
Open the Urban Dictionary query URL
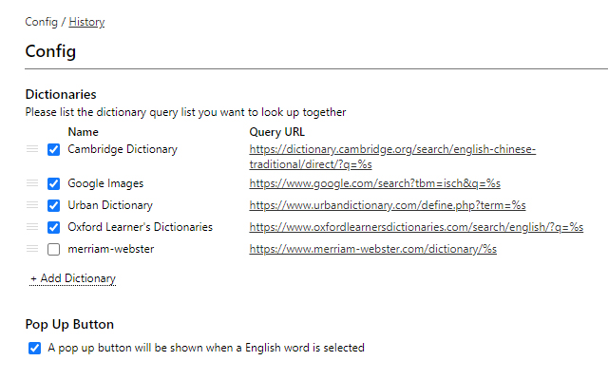coord(388,205)
